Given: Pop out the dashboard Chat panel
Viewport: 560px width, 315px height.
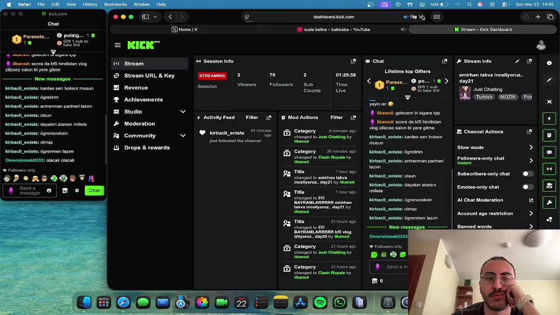Looking at the screenshot, I should coord(444,61).
